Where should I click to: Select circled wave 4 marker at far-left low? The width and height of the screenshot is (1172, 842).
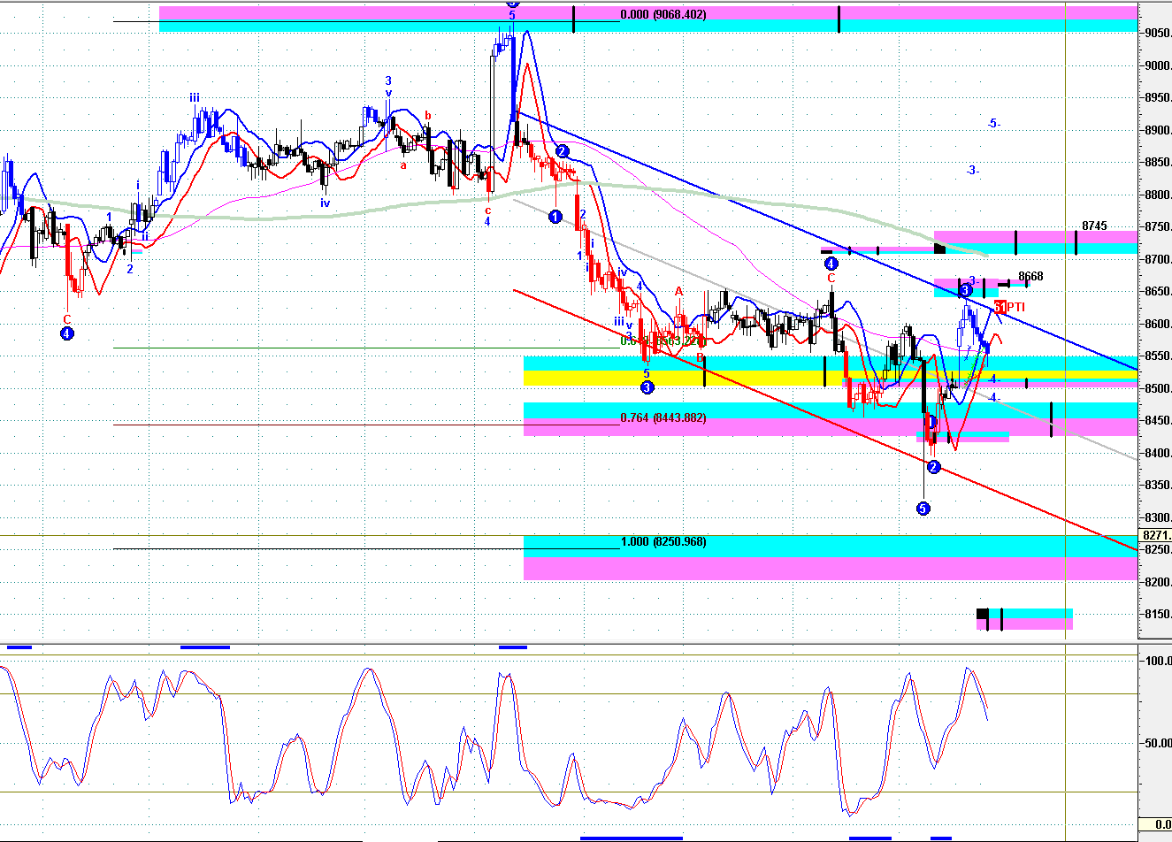point(66,333)
